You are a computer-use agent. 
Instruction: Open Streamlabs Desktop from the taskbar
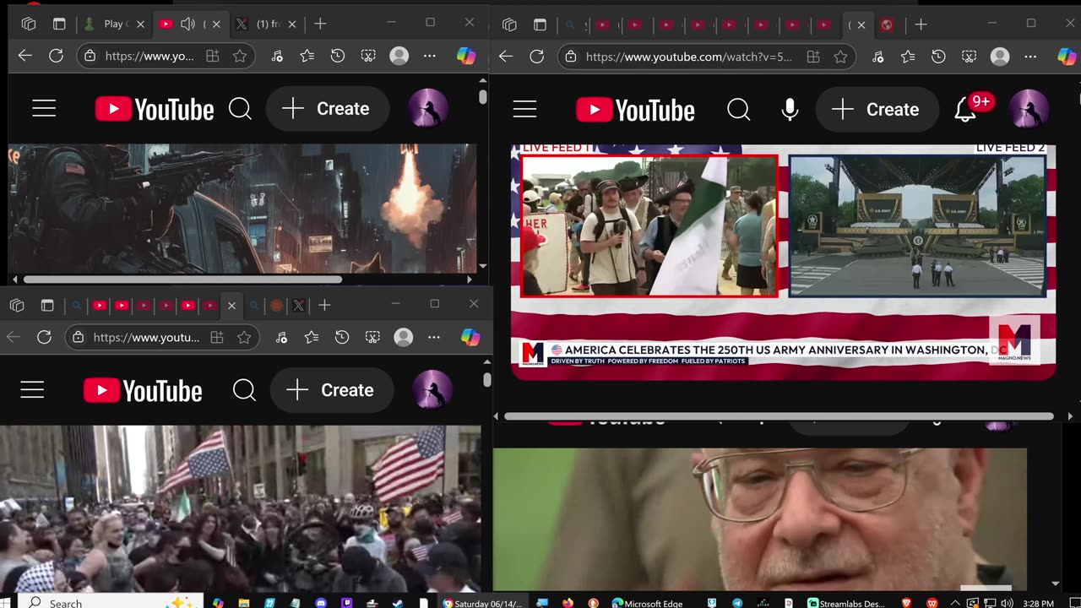[846, 603]
